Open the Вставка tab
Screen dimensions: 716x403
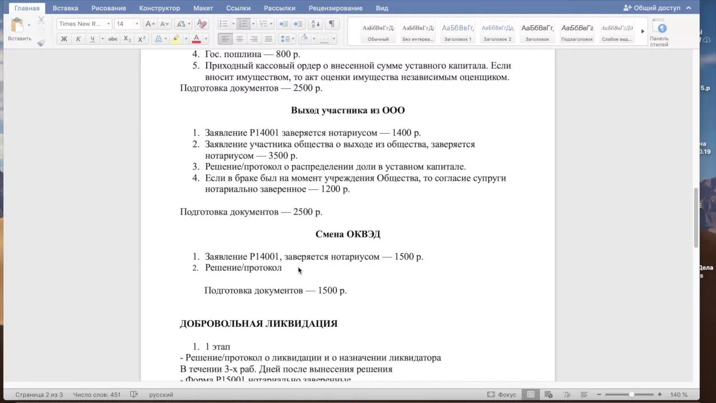click(65, 8)
